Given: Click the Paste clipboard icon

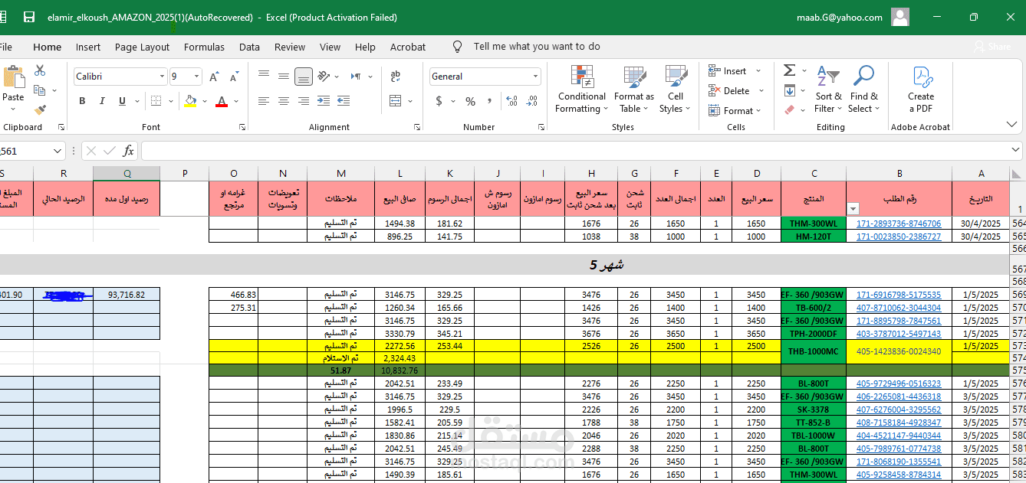Looking at the screenshot, I should (x=13, y=77).
